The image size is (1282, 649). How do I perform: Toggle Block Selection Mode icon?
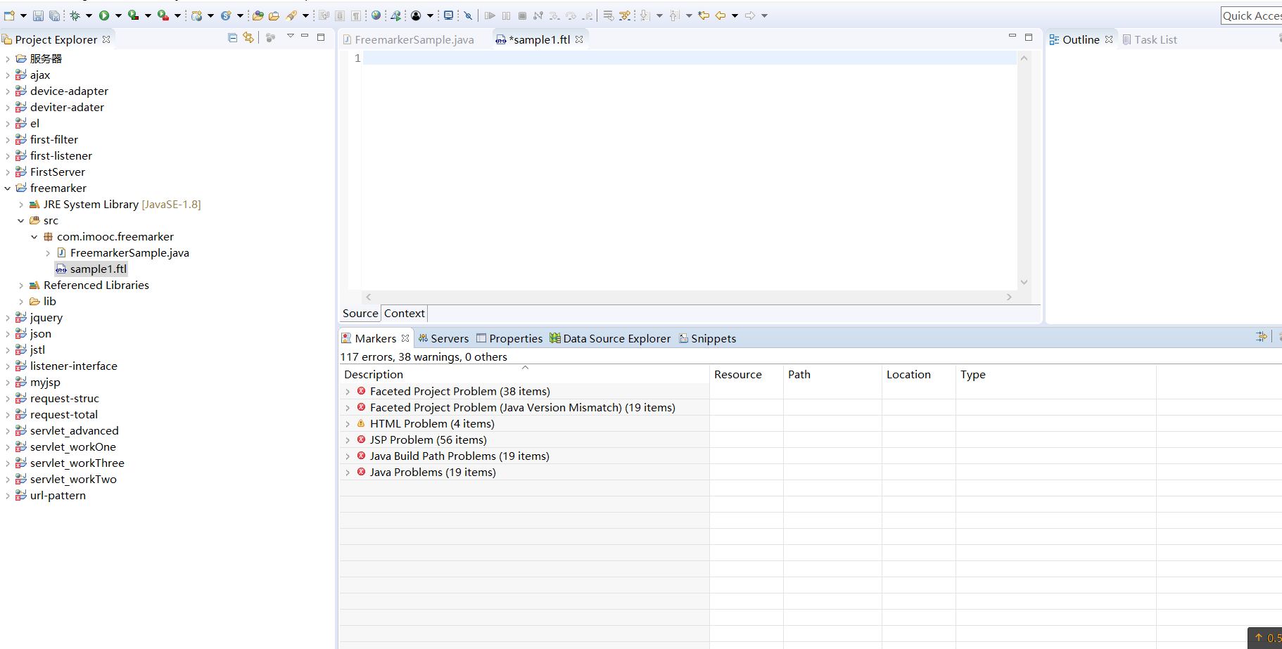(340, 15)
